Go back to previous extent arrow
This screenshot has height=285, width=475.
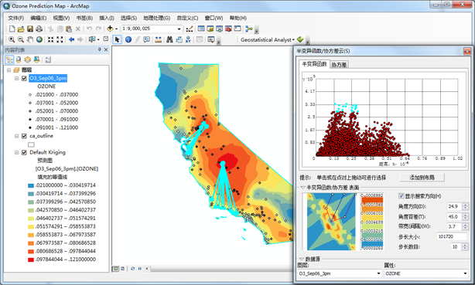[x=71, y=39]
